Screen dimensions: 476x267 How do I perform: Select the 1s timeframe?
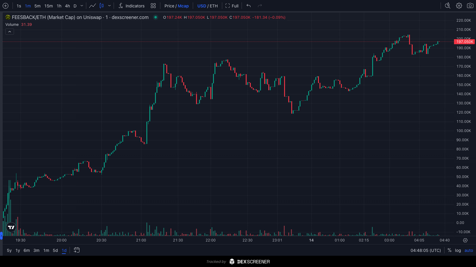[19, 6]
